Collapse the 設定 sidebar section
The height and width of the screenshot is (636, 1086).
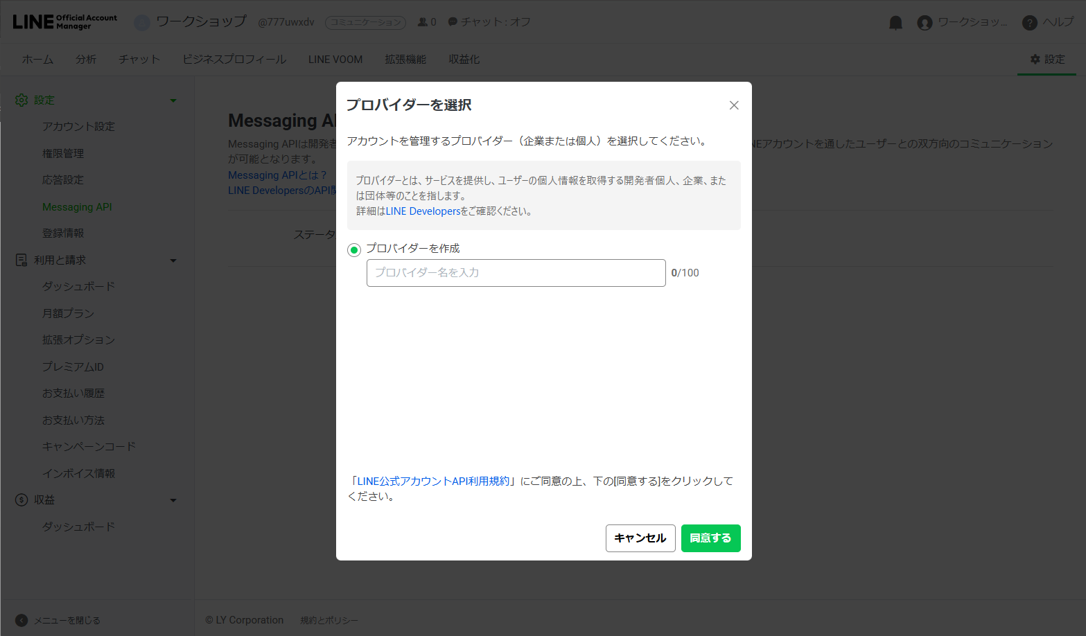click(x=173, y=99)
